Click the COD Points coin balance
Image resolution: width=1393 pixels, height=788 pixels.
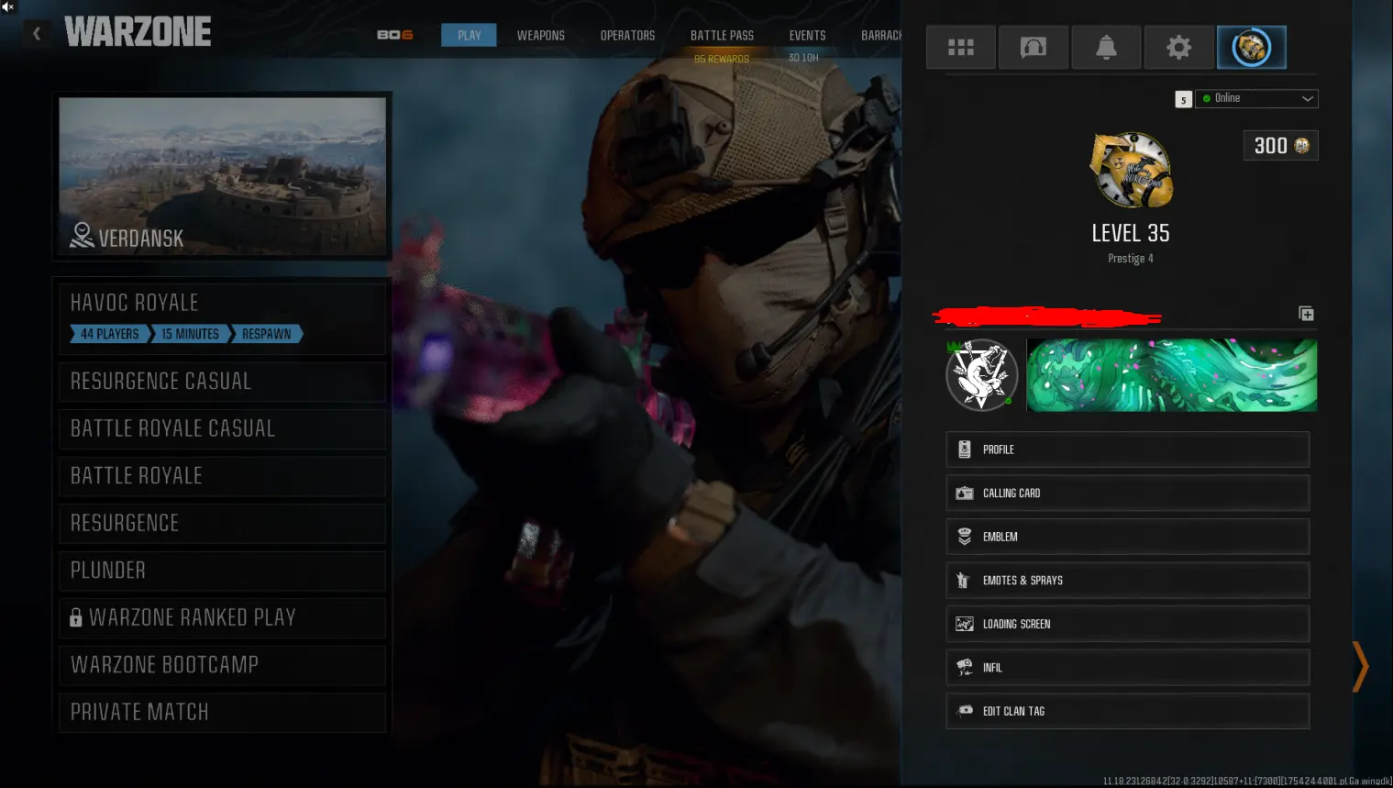tap(1281, 146)
